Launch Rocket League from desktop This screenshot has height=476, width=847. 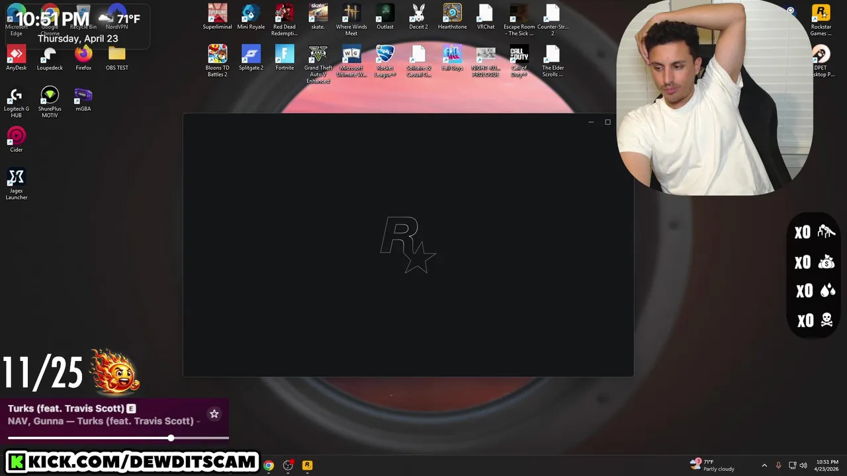pos(385,61)
